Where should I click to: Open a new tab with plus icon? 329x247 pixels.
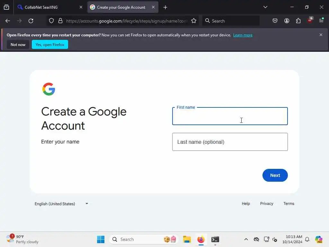point(165,7)
